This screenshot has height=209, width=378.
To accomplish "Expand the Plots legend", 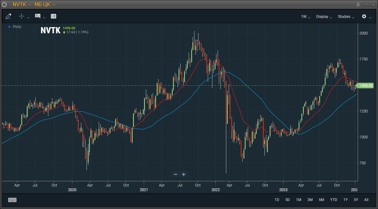I will [15, 27].
